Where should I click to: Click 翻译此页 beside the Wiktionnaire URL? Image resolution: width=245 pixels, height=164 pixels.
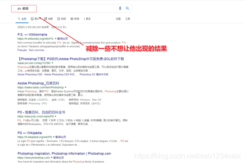[x=62, y=39]
